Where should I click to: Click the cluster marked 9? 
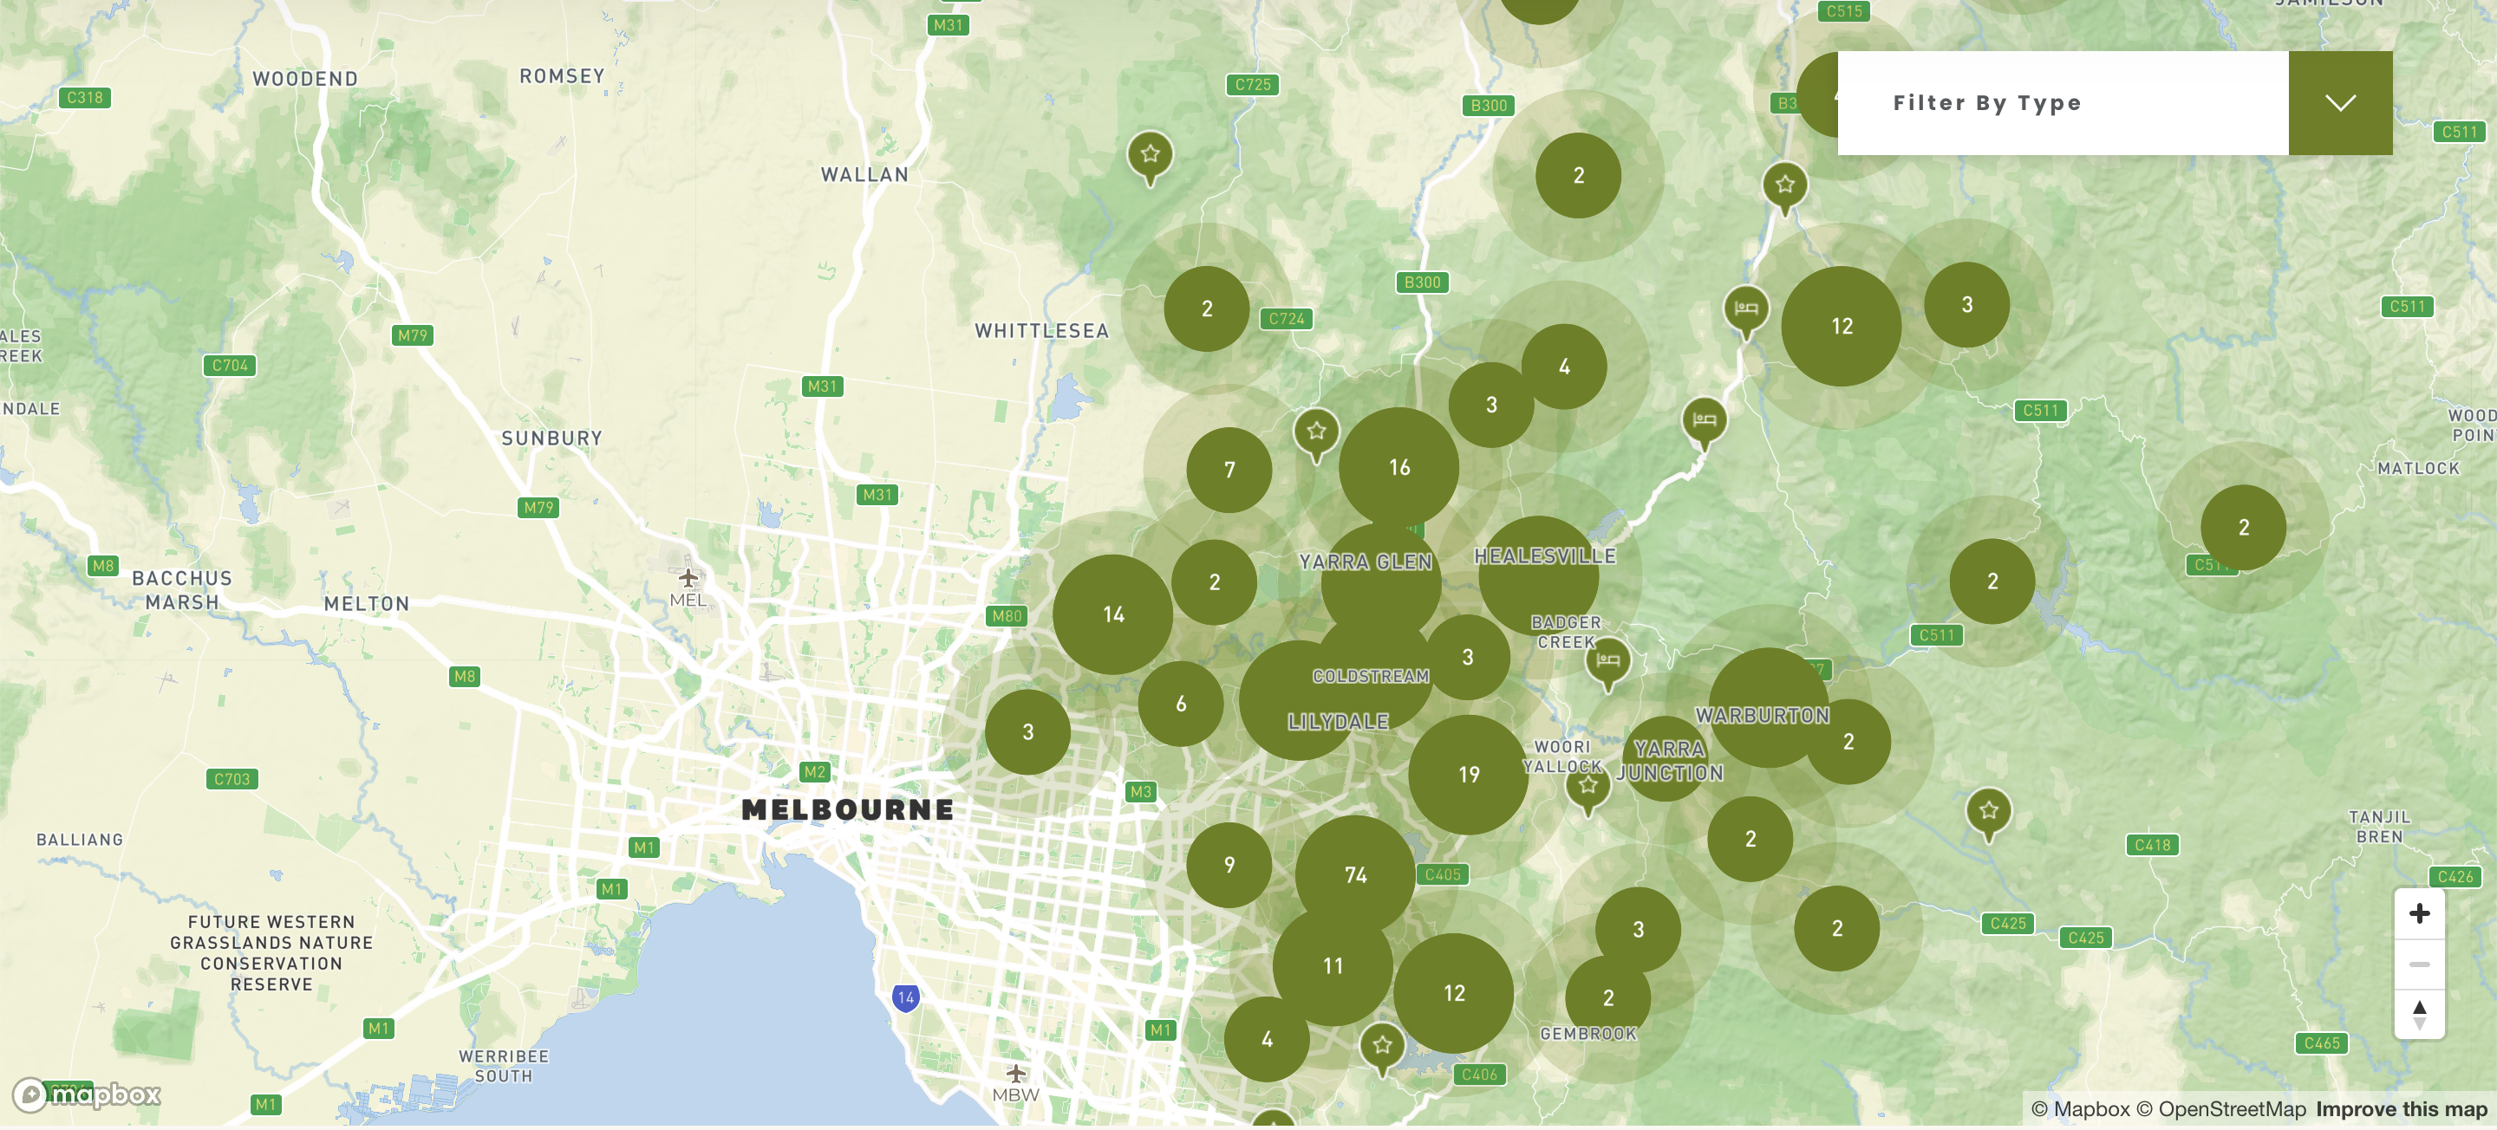[1229, 865]
